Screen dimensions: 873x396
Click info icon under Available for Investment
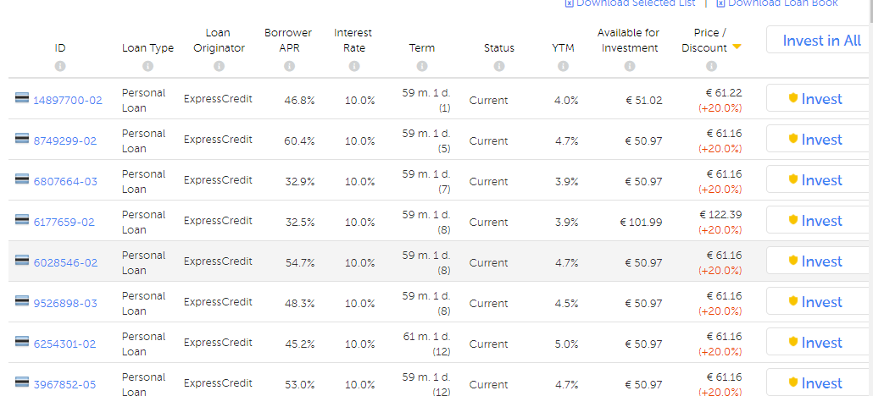628,66
